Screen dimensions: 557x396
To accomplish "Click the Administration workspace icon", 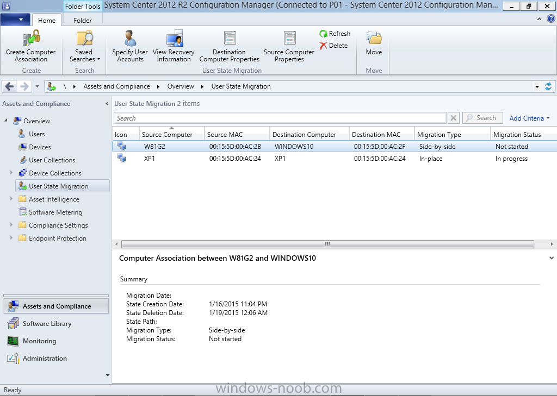I will click(x=13, y=358).
